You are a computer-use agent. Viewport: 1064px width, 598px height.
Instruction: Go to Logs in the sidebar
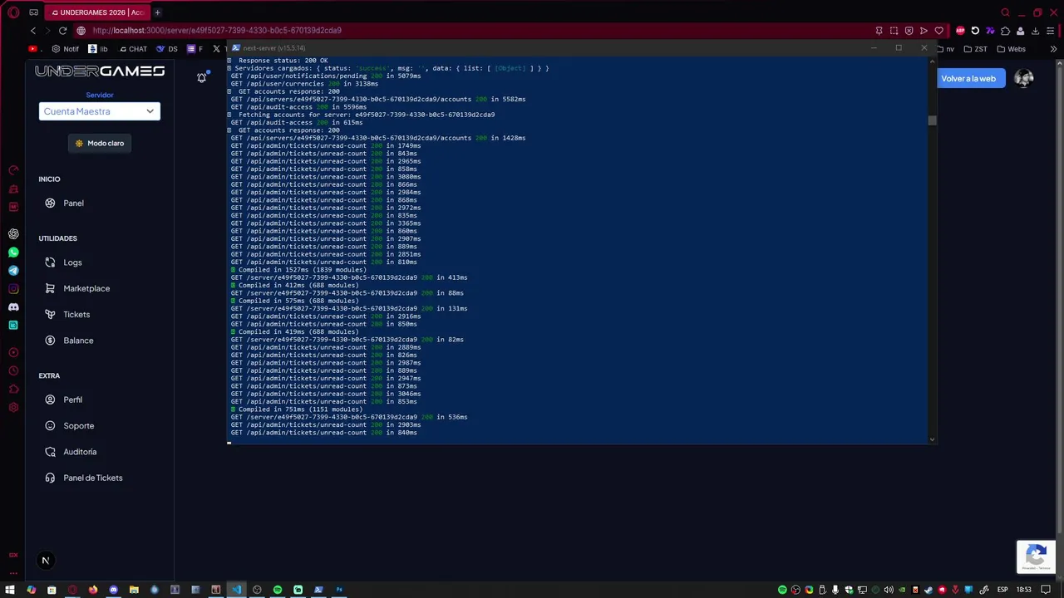(72, 262)
